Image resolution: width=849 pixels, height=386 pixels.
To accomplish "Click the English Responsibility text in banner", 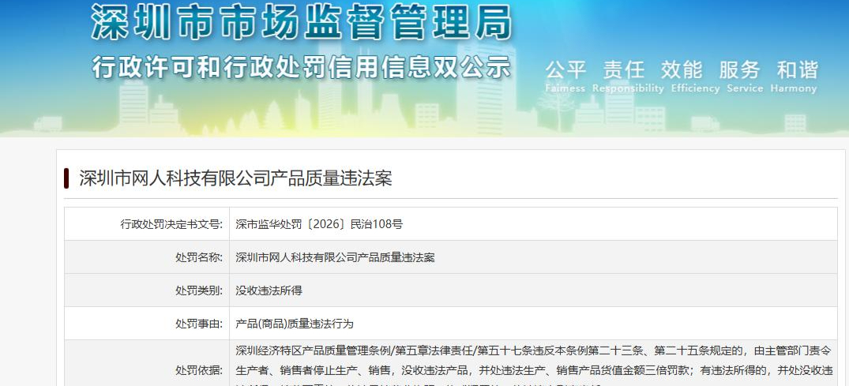I will tap(628, 88).
